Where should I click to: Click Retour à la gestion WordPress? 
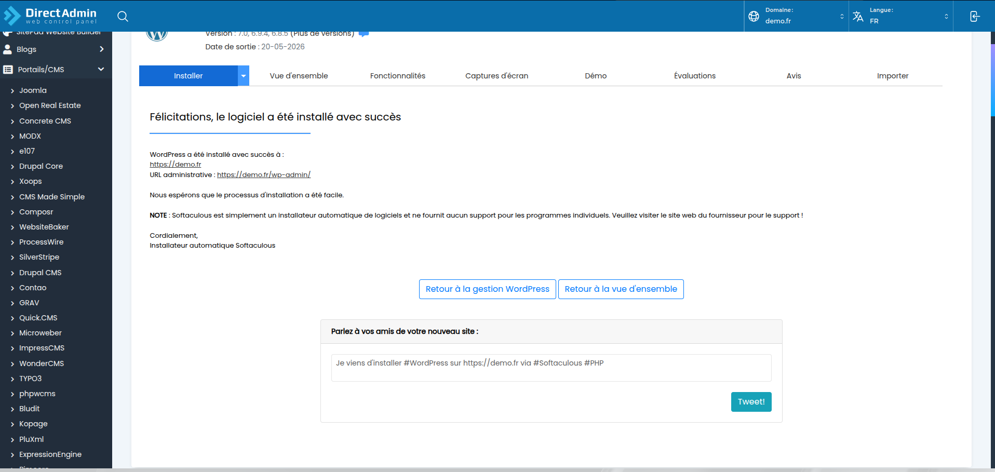[x=487, y=289]
